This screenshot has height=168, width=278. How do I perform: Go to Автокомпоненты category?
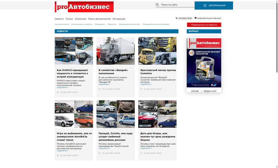62,24
